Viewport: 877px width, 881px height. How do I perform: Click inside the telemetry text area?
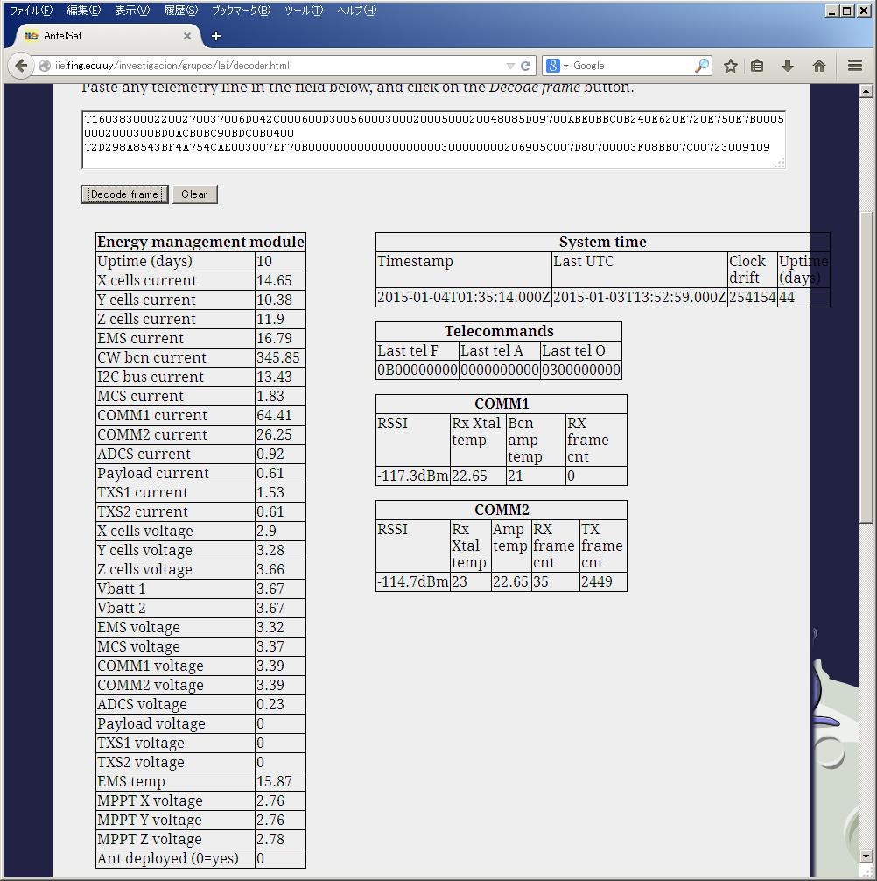(433, 139)
